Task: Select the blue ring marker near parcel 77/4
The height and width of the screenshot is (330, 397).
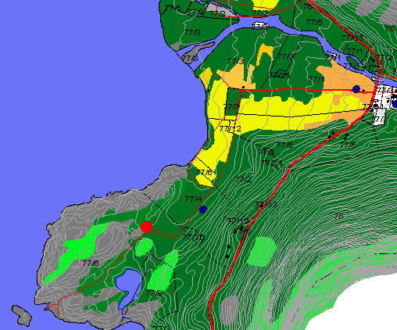Action: [203, 210]
